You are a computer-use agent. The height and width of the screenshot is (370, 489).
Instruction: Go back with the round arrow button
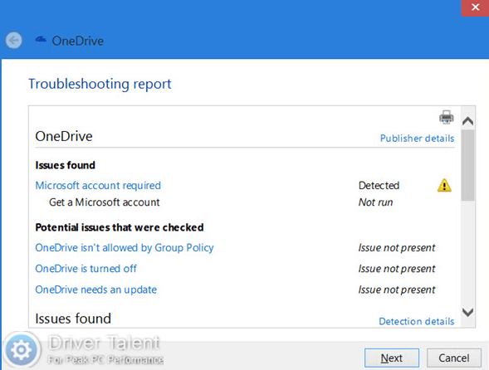(14, 41)
